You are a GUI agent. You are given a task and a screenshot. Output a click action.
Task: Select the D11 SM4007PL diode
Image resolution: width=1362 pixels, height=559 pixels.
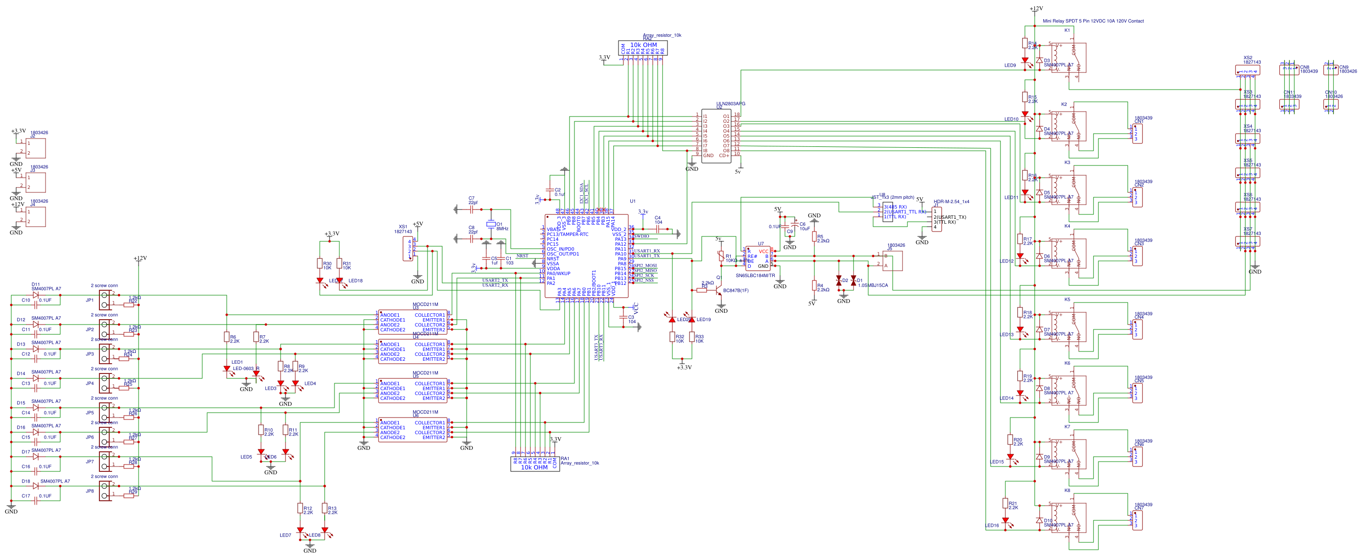[35, 295]
